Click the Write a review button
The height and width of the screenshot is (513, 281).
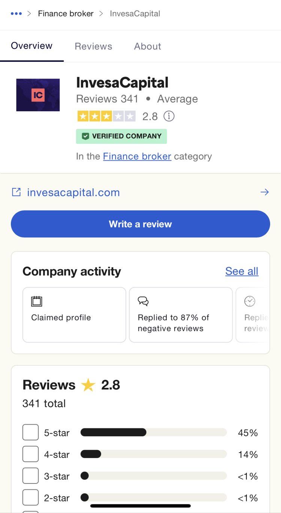tap(140, 224)
